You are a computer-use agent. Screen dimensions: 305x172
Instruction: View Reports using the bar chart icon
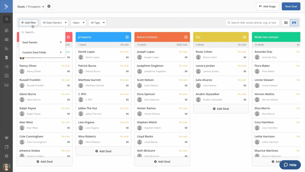(x=6, y=85)
